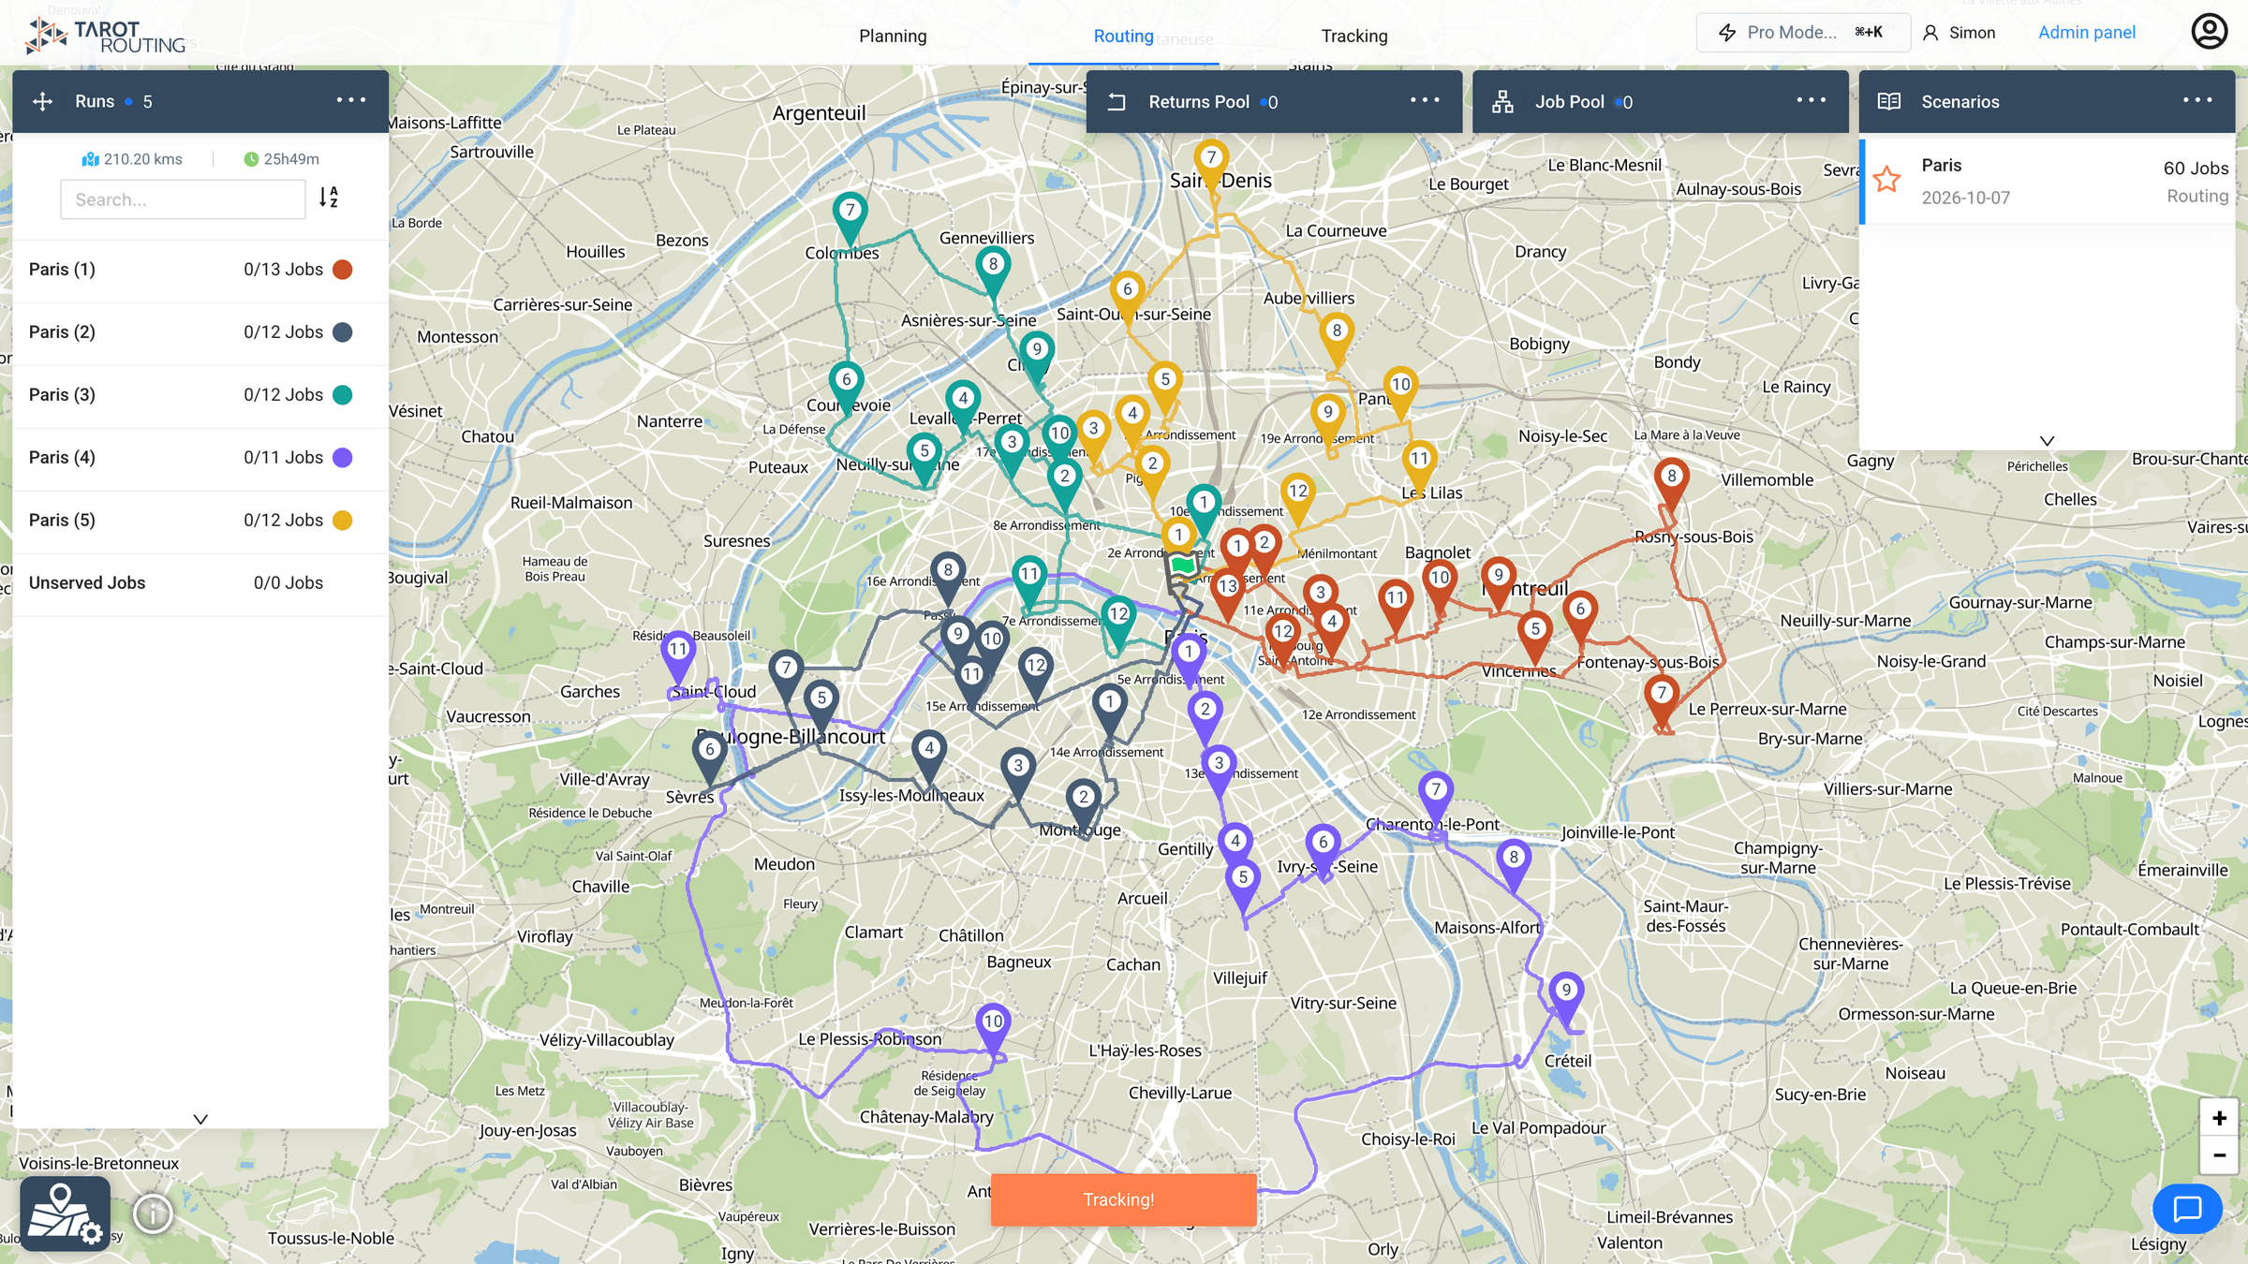Click the yellow swatch for Paris (5)
The height and width of the screenshot is (1264, 2248).
click(343, 521)
